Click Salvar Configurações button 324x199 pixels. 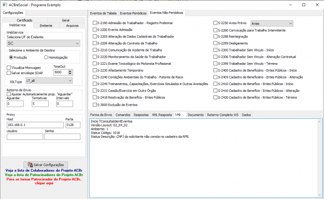tap(46, 165)
